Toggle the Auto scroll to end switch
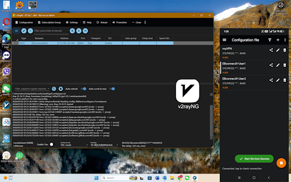Viewport: 291px width, 182px height. pos(112,89)
